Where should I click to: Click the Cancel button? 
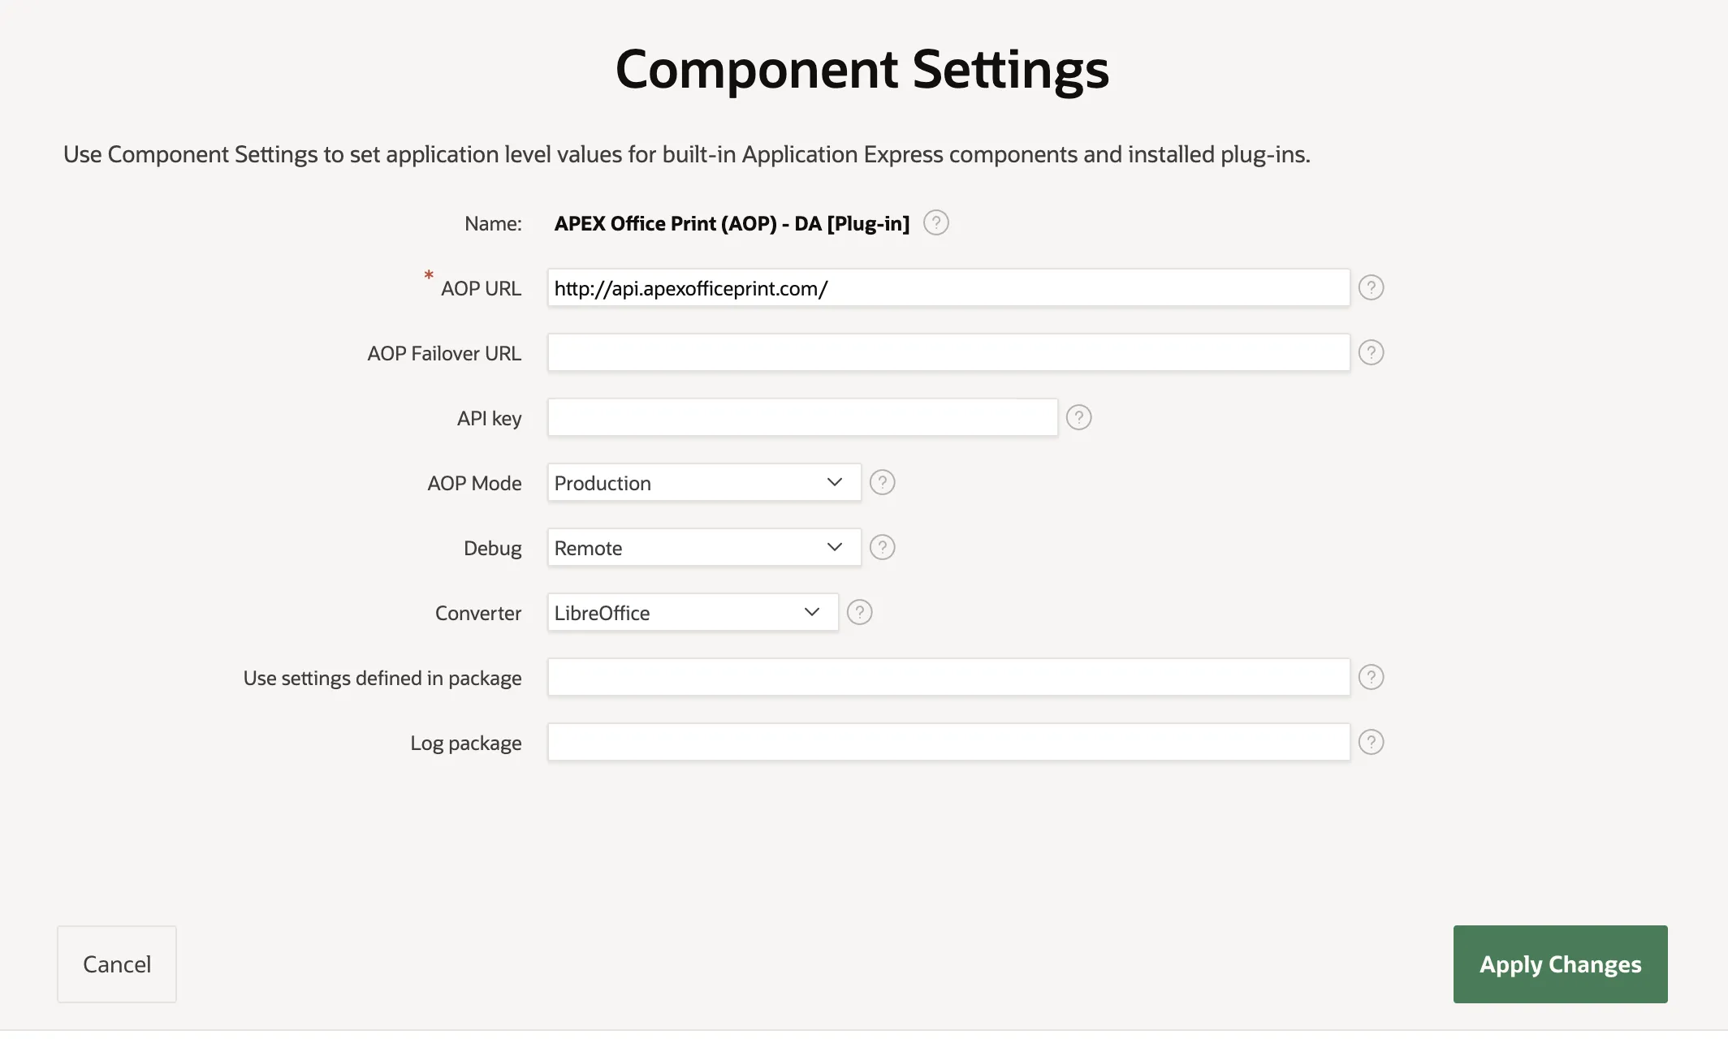coord(117,964)
